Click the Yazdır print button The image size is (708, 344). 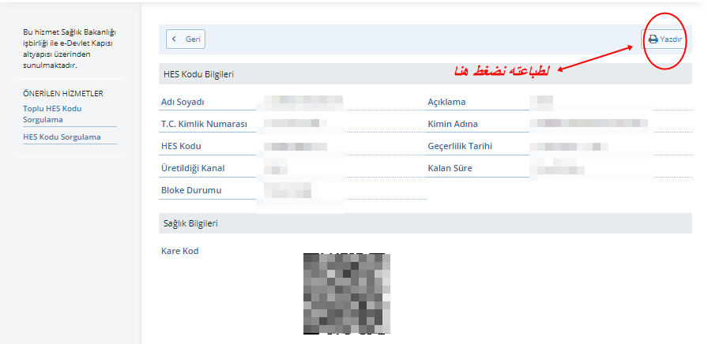point(665,39)
